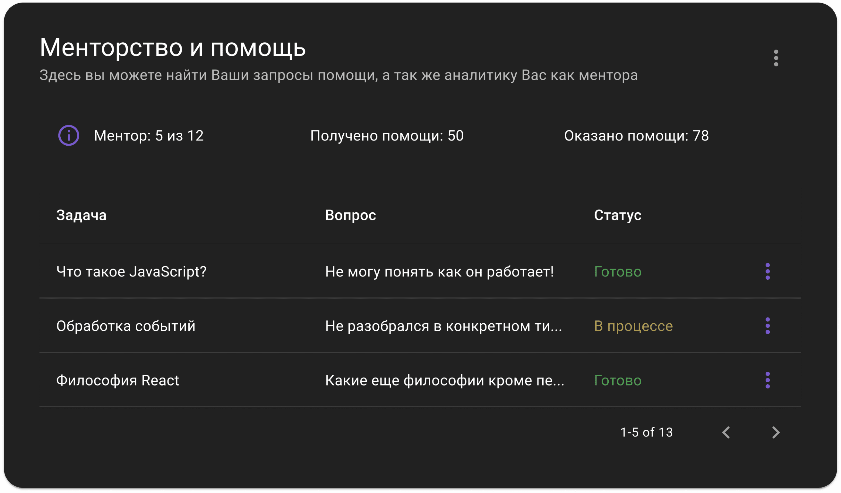Open actions menu for JavaScript task row
This screenshot has width=841, height=493.
(x=768, y=271)
